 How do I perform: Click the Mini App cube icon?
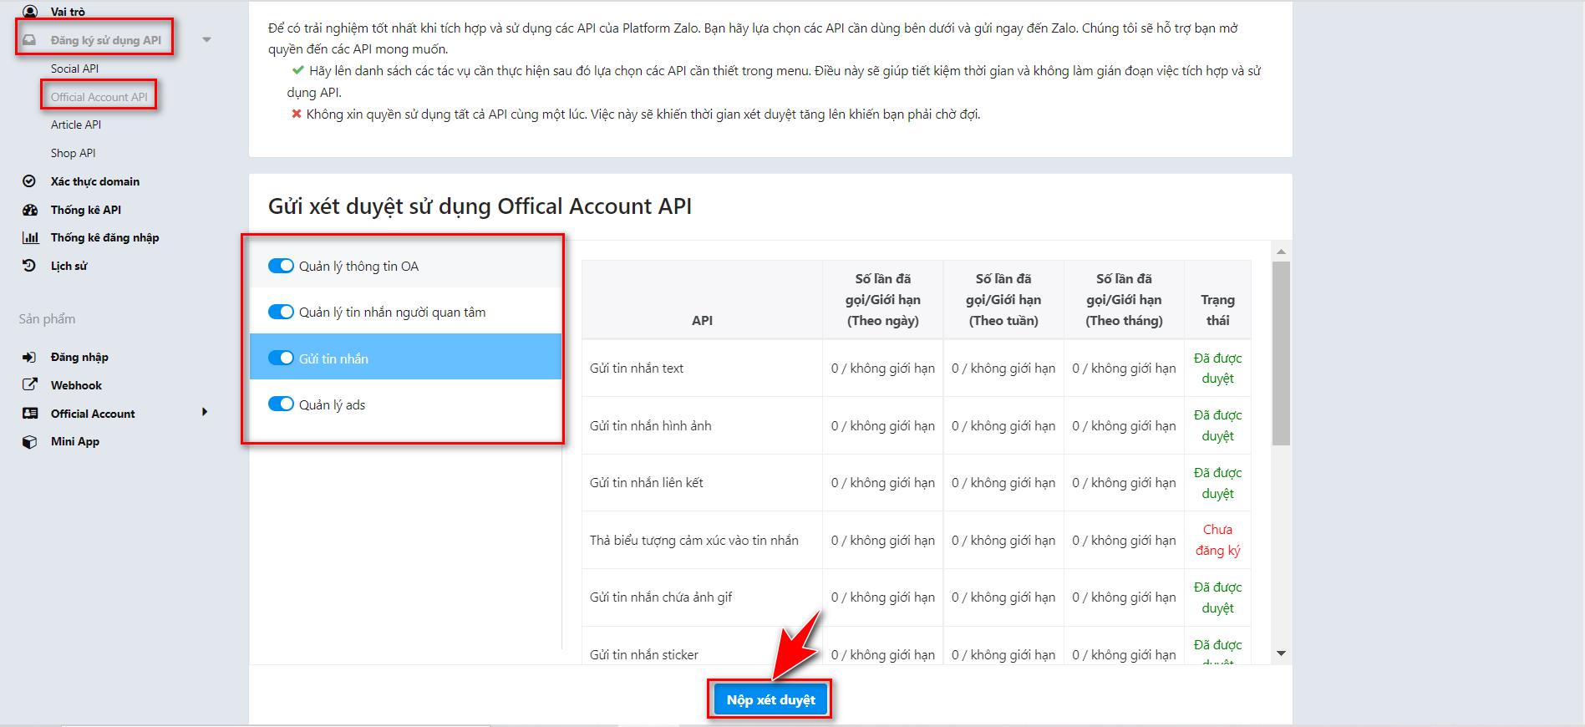point(29,442)
